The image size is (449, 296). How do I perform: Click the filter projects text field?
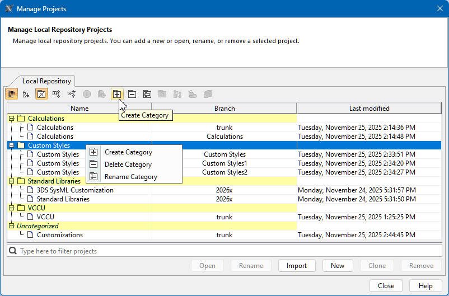coord(224,251)
